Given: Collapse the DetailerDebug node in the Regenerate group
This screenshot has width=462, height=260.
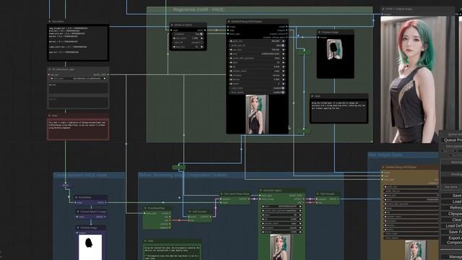Looking at the screenshot, I should tap(229, 22).
